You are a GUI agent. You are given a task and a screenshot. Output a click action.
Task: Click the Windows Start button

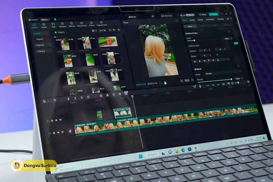coord(141,156)
